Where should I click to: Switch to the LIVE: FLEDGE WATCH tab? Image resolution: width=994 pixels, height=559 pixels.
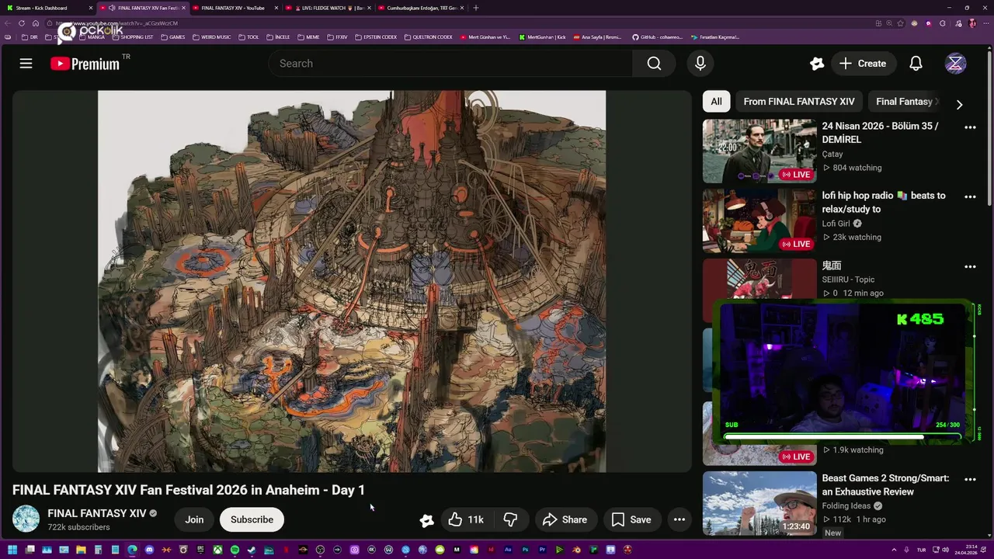pos(327,8)
